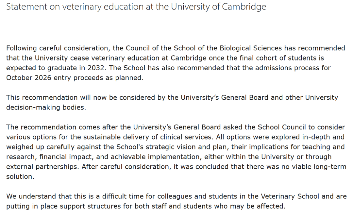Click the paragraph starting "This recommendation will now"
The width and height of the screenshot is (353, 219).
[172, 102]
